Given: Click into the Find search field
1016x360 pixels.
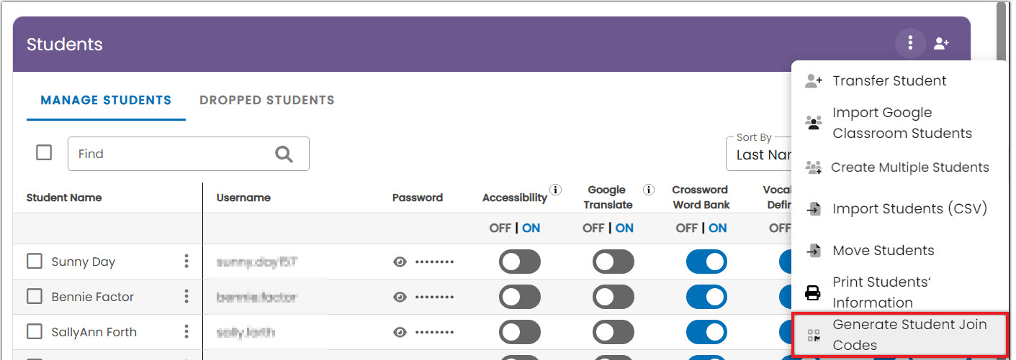Looking at the screenshot, I should tap(173, 154).
